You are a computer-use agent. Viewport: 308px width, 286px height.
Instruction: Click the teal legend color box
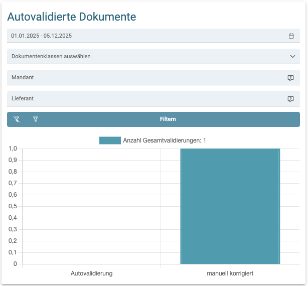(110, 140)
